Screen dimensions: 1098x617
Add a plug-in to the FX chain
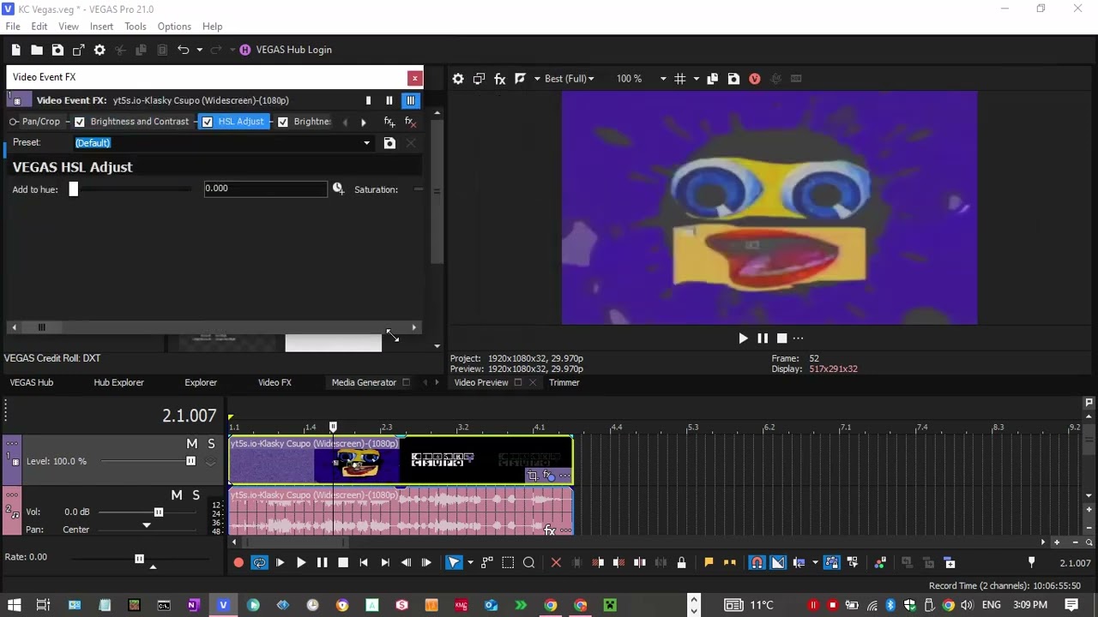pyautogui.click(x=389, y=122)
